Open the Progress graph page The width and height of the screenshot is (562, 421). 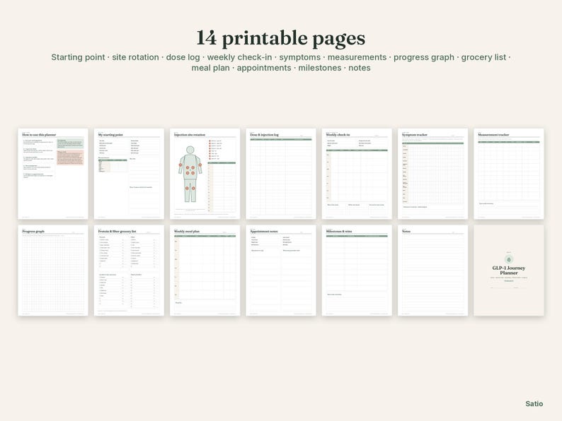(x=53, y=271)
